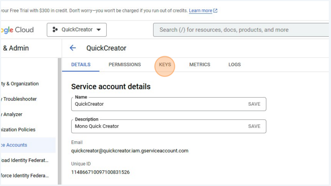
Task: Open the Learn more link
Action: click(200, 10)
